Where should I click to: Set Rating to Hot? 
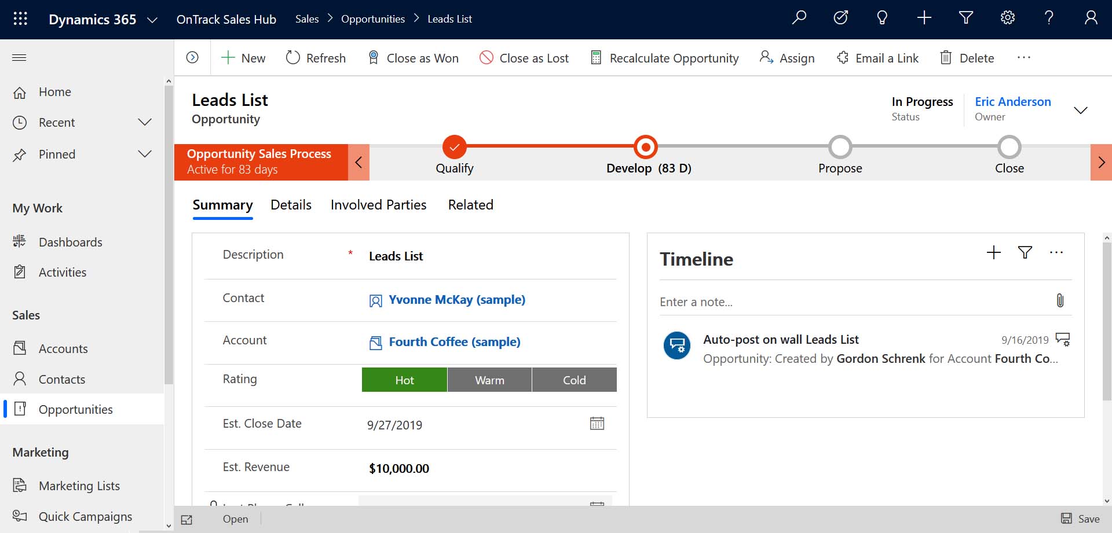[404, 380]
